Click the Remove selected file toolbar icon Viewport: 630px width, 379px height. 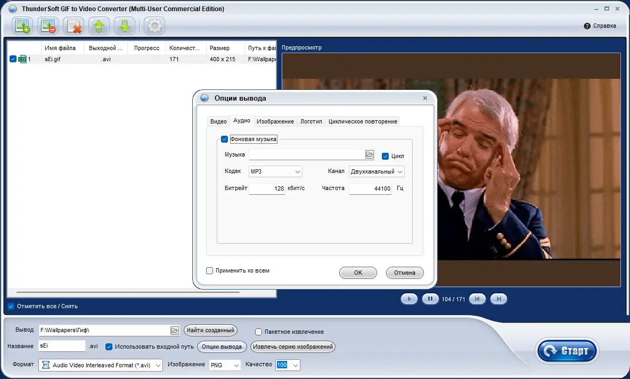(48, 26)
